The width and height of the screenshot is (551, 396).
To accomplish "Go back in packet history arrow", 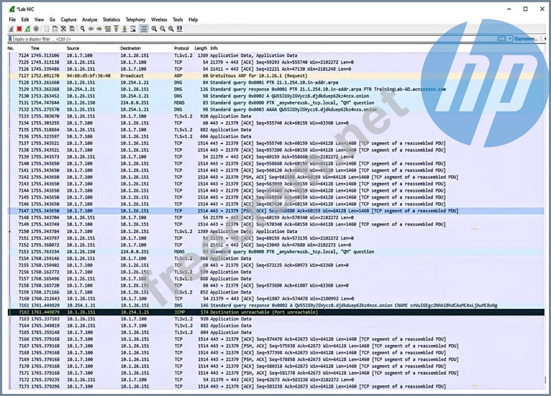I will point(91,29).
